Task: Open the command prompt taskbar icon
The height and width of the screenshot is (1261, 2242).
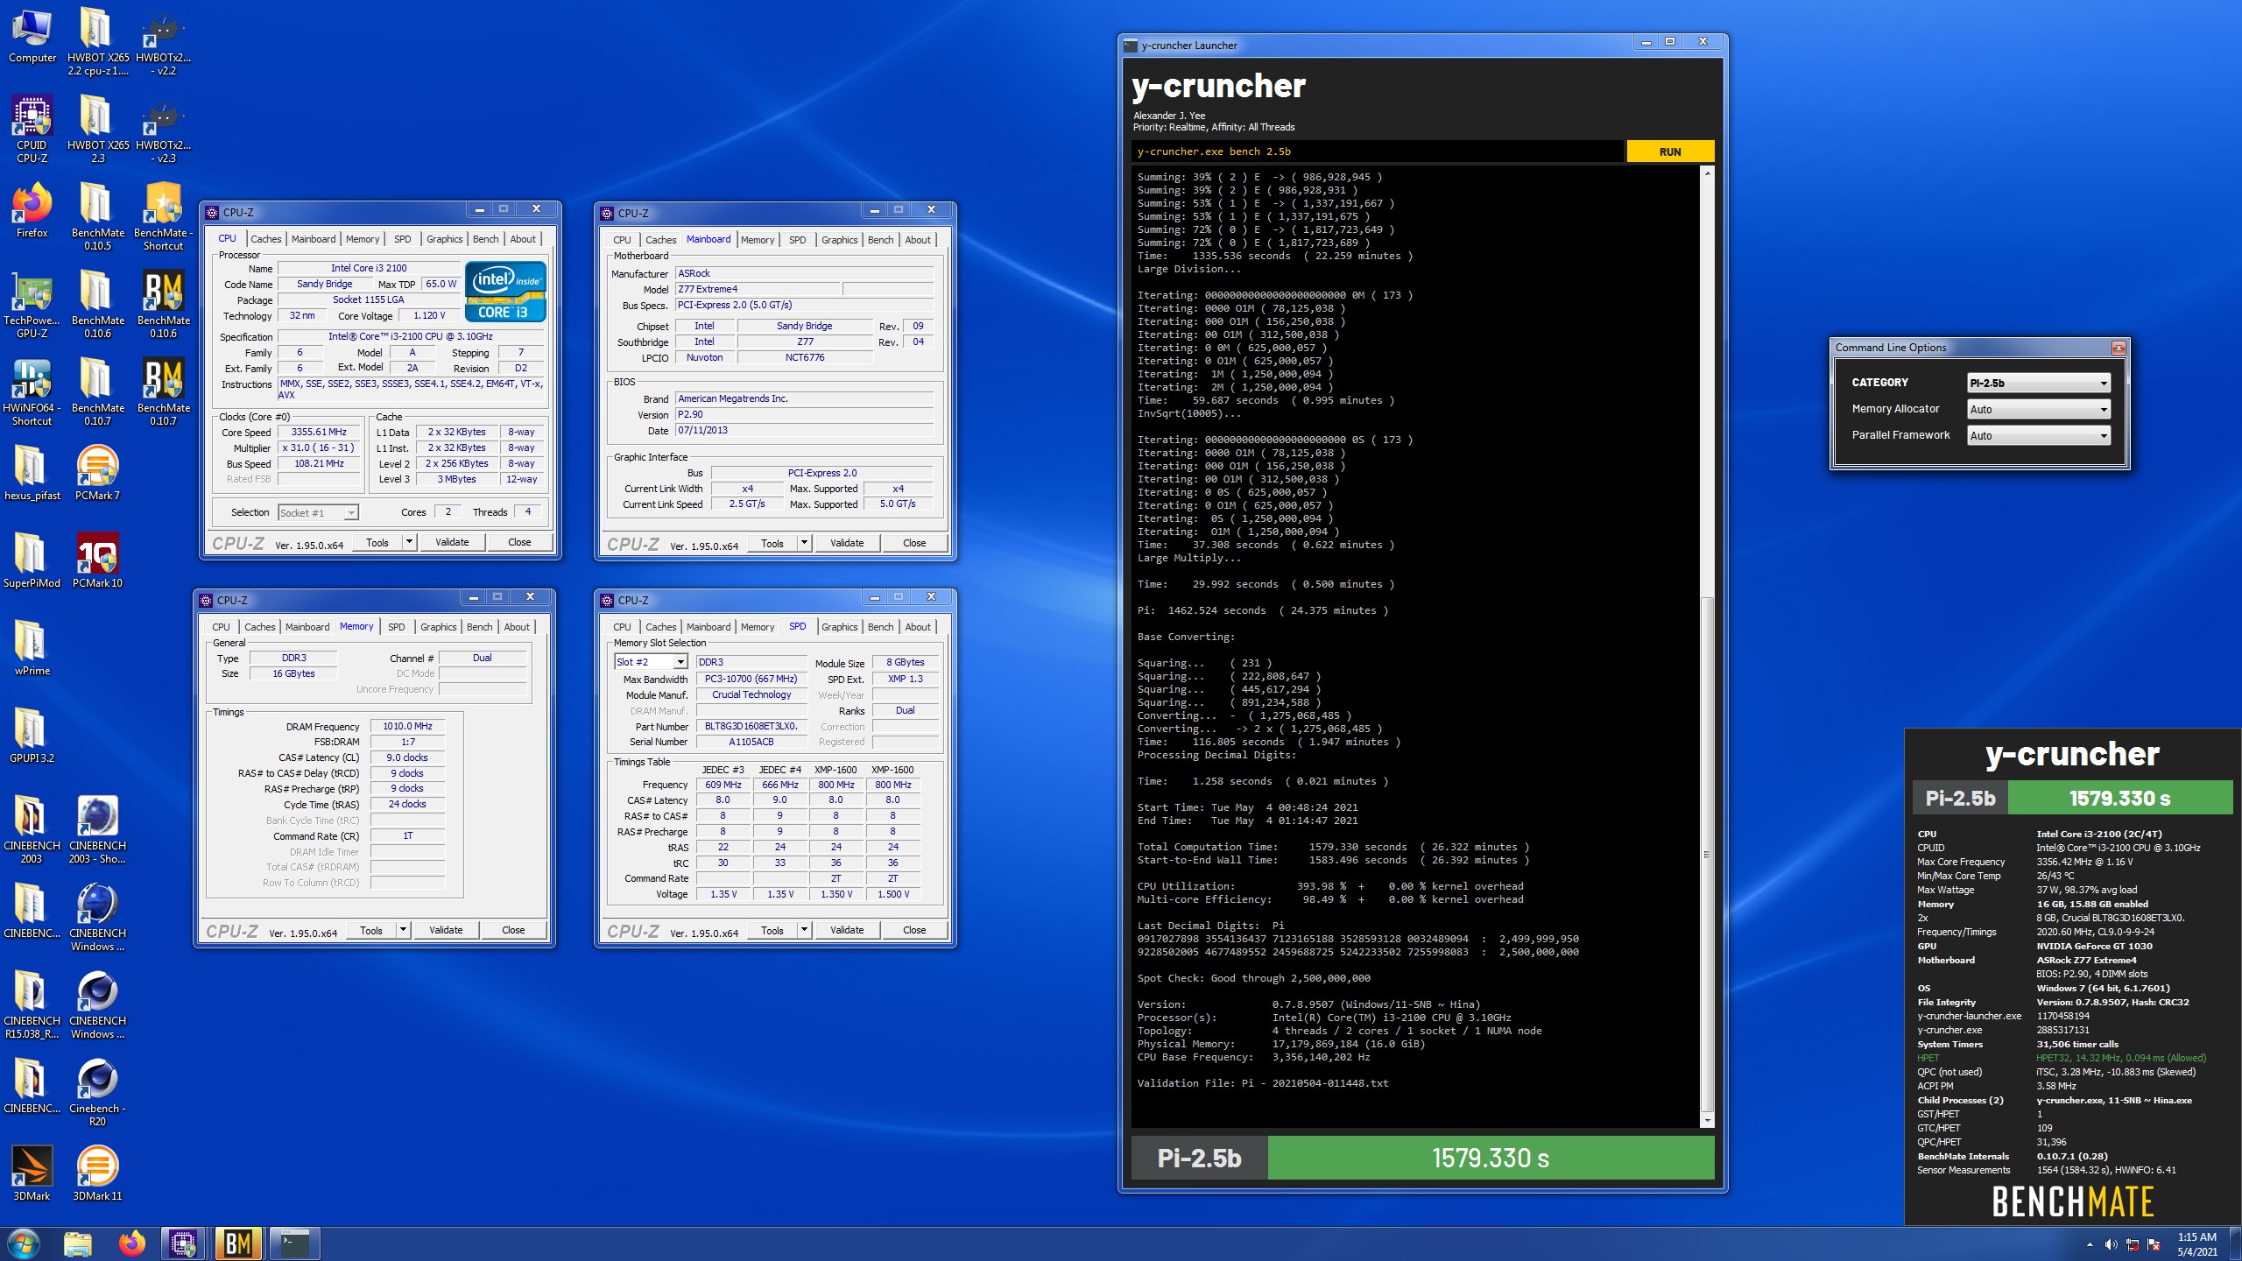Action: point(294,1243)
